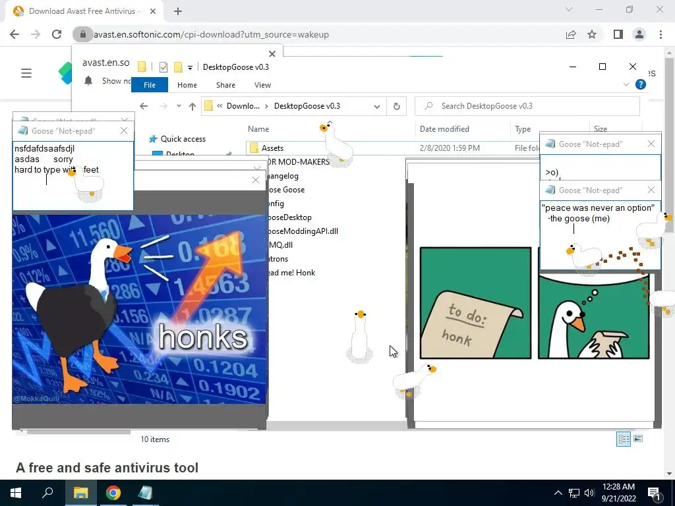Screen dimensions: 675x506
Task: Select the changelog file
Action: pos(283,175)
